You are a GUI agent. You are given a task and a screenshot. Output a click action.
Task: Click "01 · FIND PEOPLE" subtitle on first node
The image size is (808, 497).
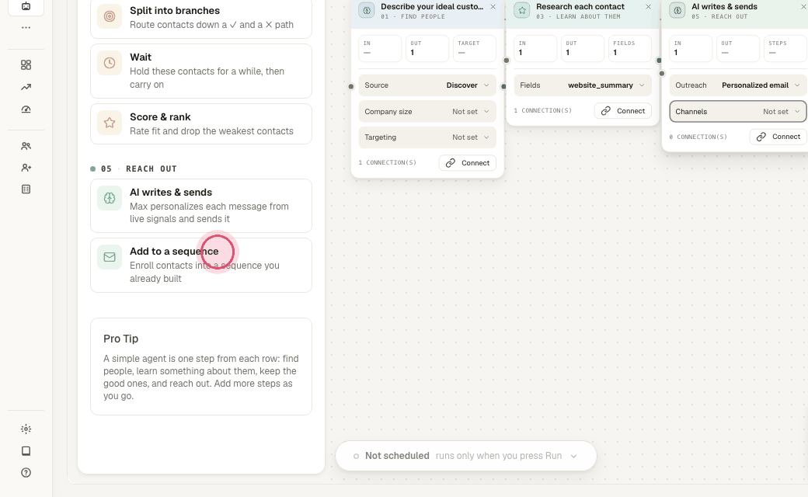click(413, 17)
